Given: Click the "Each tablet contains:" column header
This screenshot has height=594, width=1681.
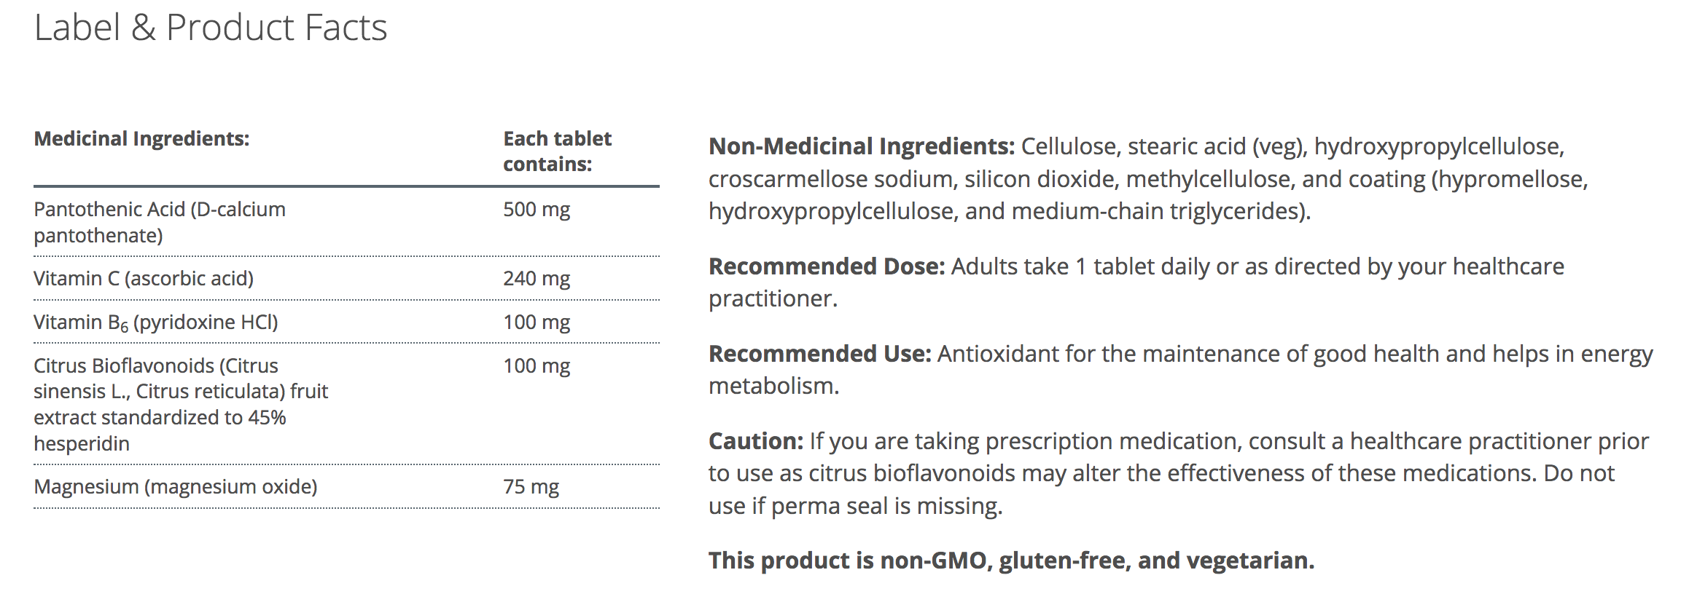Looking at the screenshot, I should [x=557, y=151].
